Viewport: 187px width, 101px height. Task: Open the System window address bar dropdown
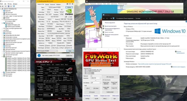click(146, 18)
